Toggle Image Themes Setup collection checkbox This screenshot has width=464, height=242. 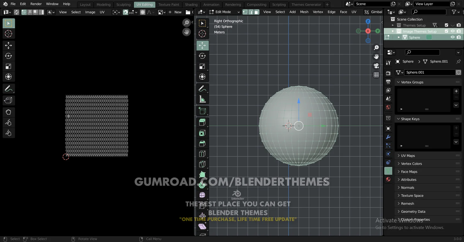point(446,31)
